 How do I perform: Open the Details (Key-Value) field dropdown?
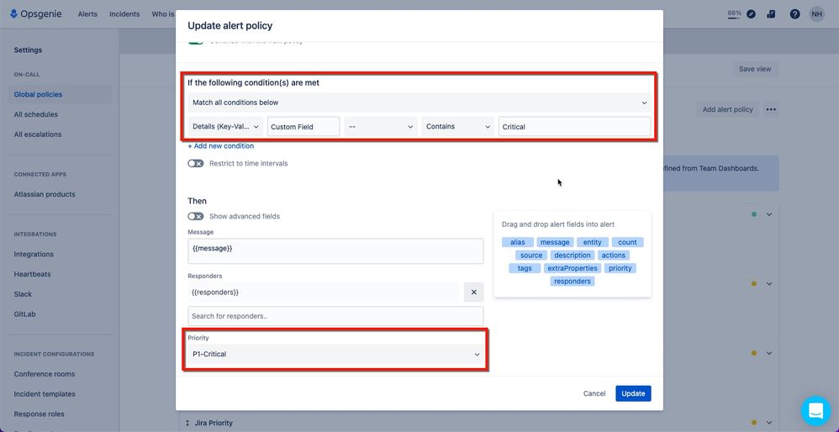225,127
